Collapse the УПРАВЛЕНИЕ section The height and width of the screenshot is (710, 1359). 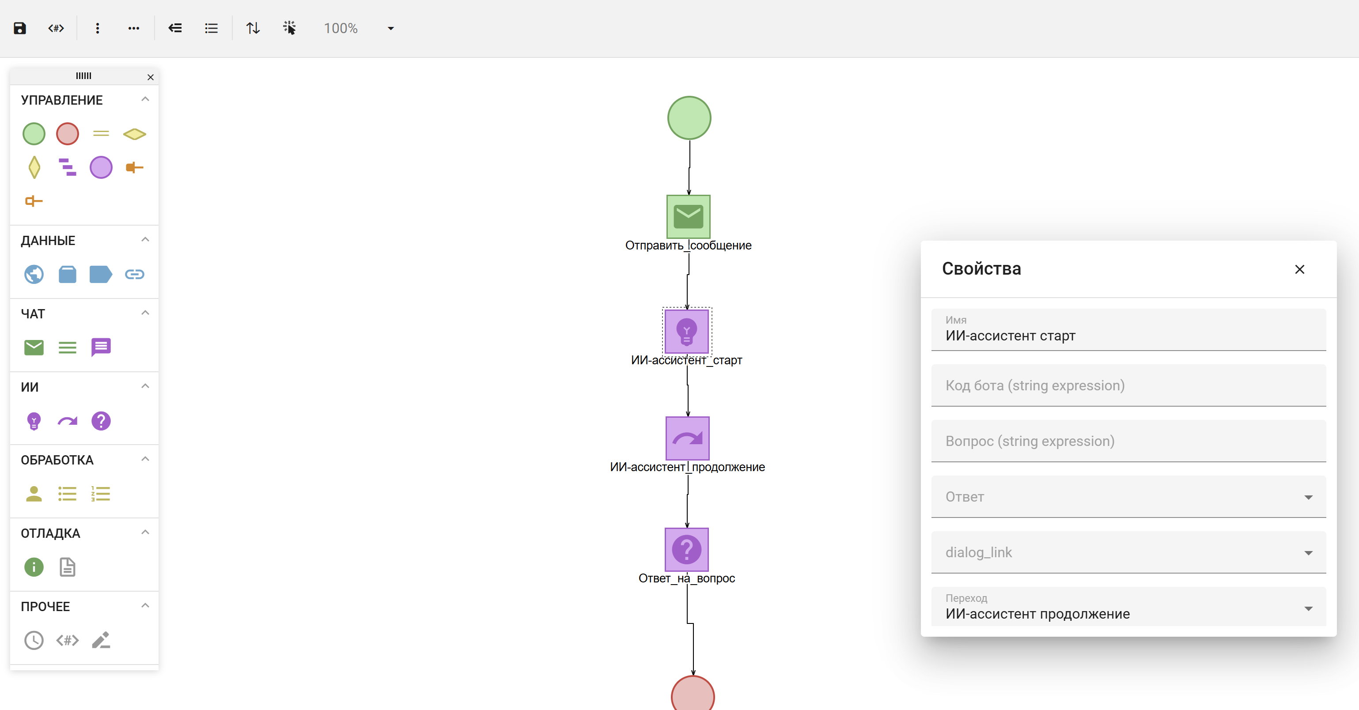(145, 99)
